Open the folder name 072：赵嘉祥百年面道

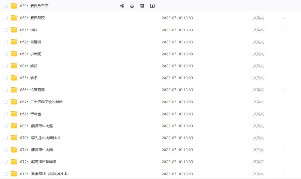pos(39,162)
